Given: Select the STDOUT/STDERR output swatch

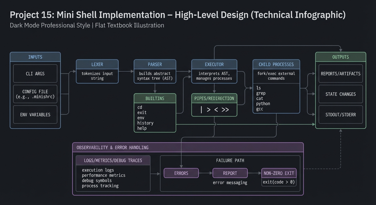Looking at the screenshot, I should [x=340, y=115].
